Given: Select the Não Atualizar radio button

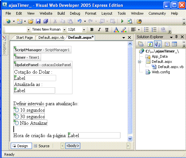Looking at the screenshot, I should click(17, 123).
